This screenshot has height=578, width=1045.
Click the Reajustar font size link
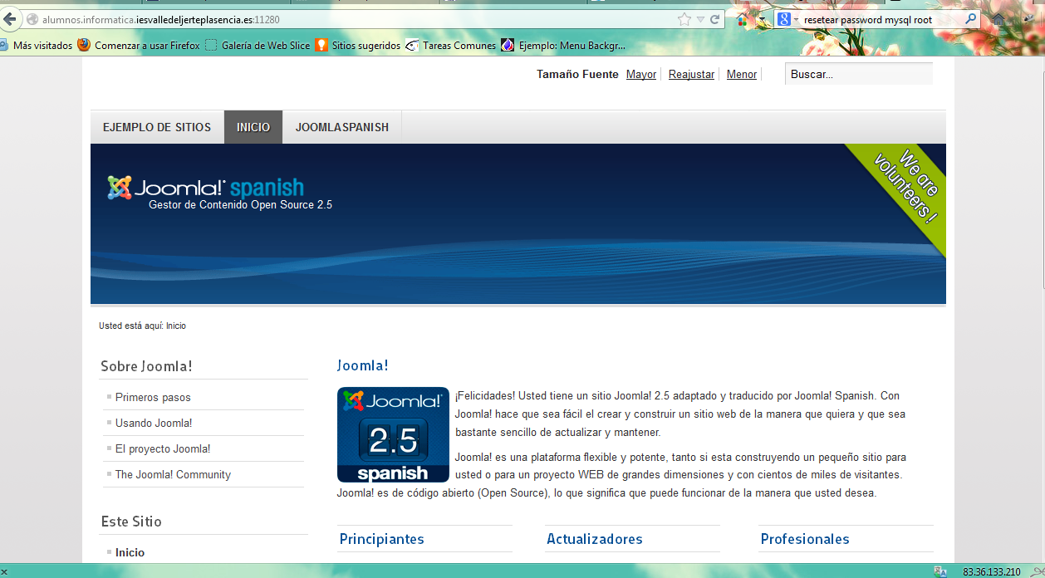(691, 75)
